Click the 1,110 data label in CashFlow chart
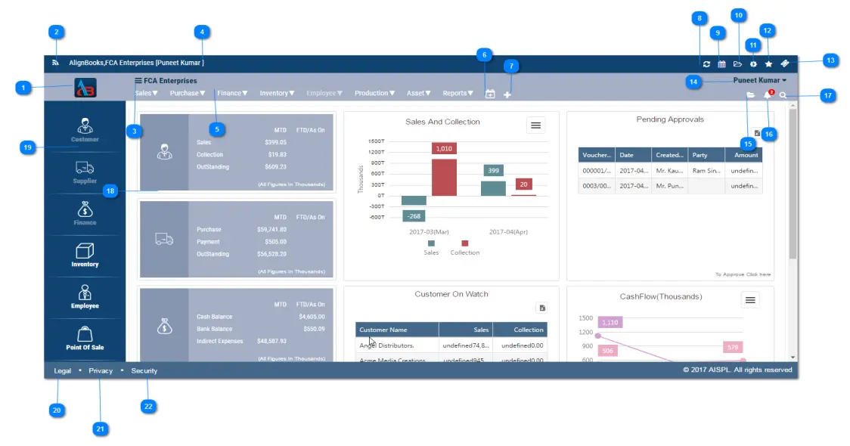Image resolution: width=850 pixels, height=446 pixels. click(x=610, y=323)
